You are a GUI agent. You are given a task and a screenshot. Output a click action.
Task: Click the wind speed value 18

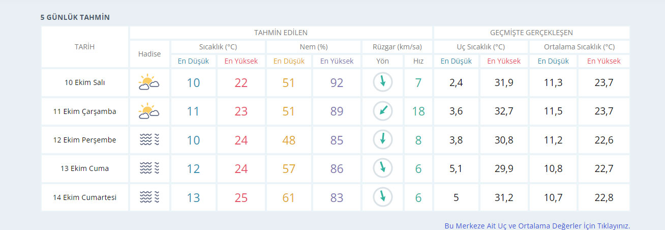tap(418, 111)
